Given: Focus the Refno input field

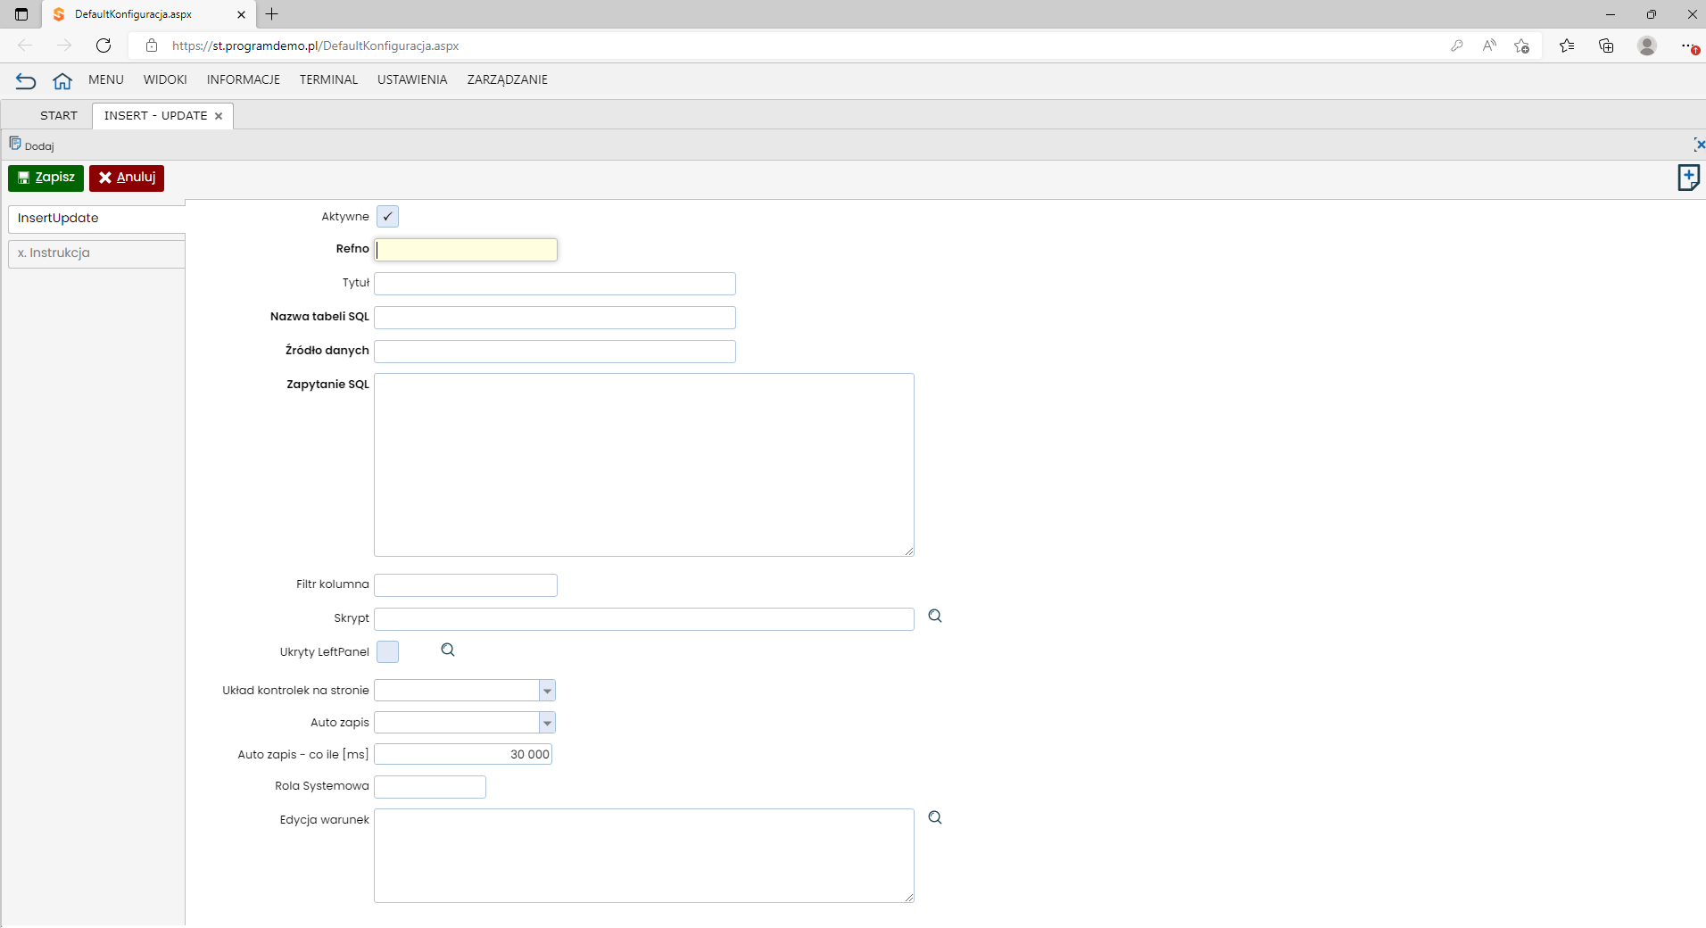Looking at the screenshot, I should click(x=466, y=250).
